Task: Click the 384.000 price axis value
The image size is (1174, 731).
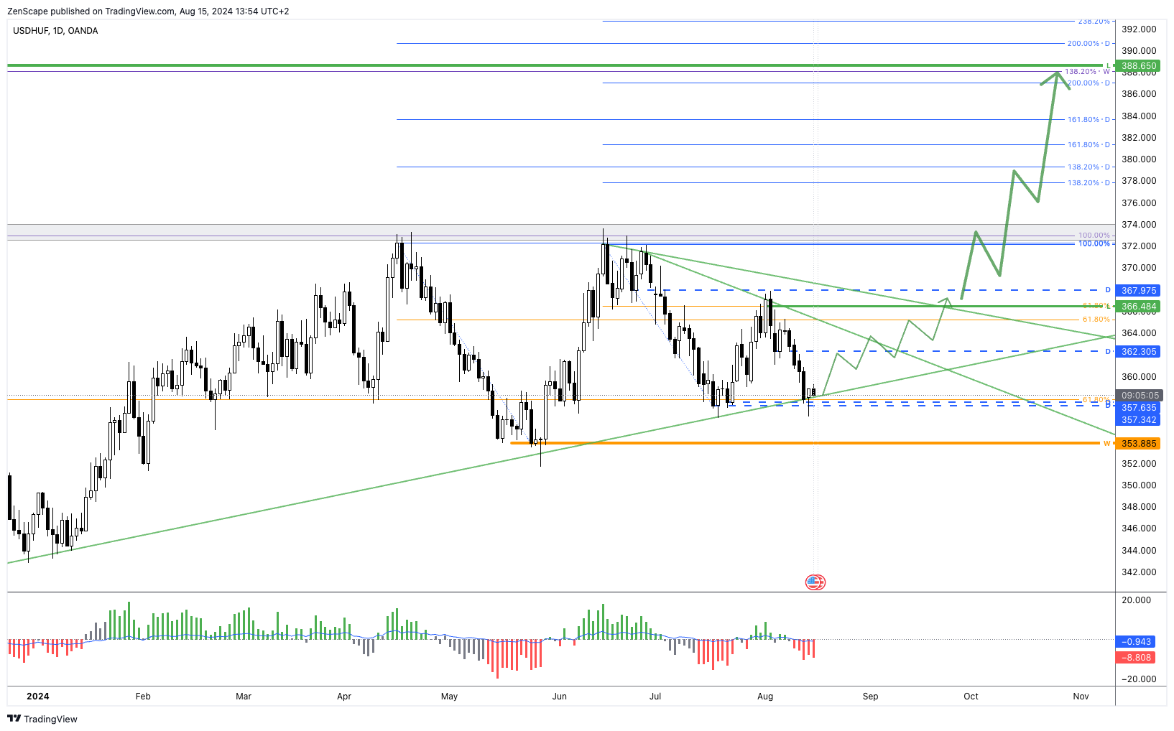Action: [x=1139, y=116]
